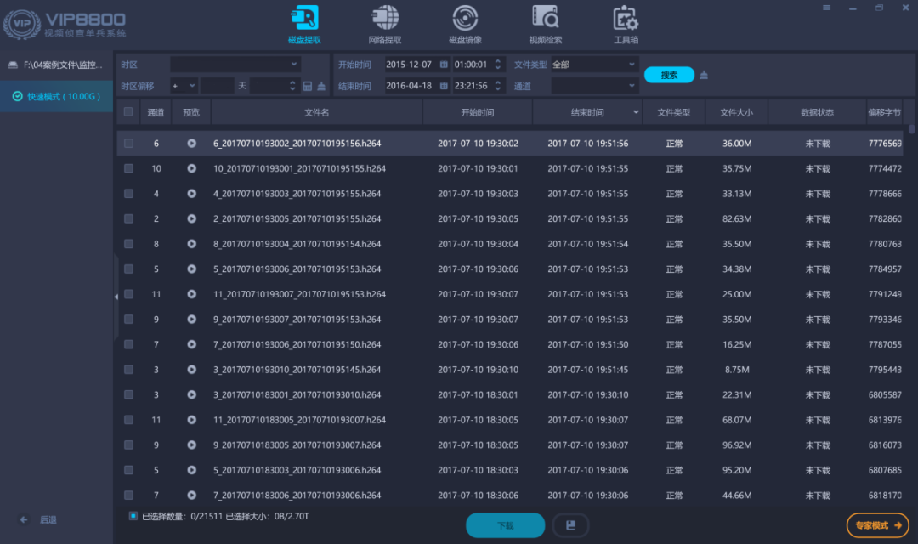Open the 工具箱 toolbox tab

626,24
